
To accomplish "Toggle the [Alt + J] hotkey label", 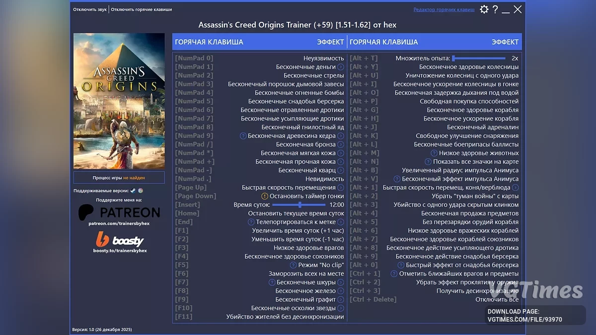I will (x=364, y=127).
